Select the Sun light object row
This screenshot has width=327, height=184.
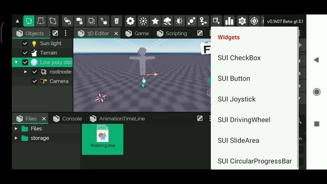(42, 43)
